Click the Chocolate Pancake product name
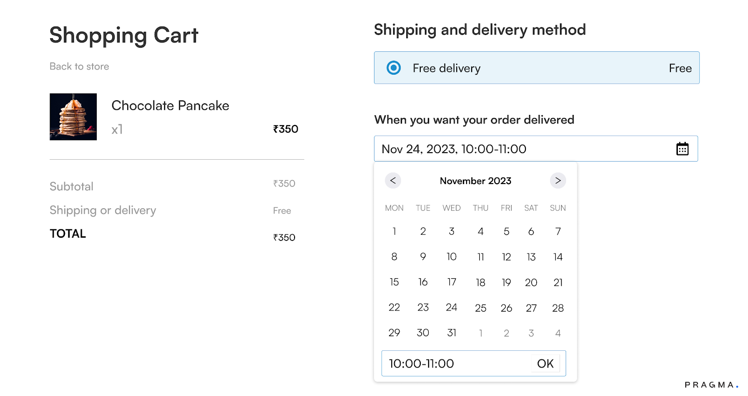 coord(170,106)
